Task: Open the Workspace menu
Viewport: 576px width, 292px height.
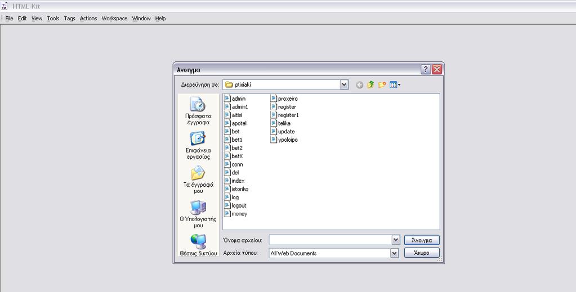Action: point(115,19)
